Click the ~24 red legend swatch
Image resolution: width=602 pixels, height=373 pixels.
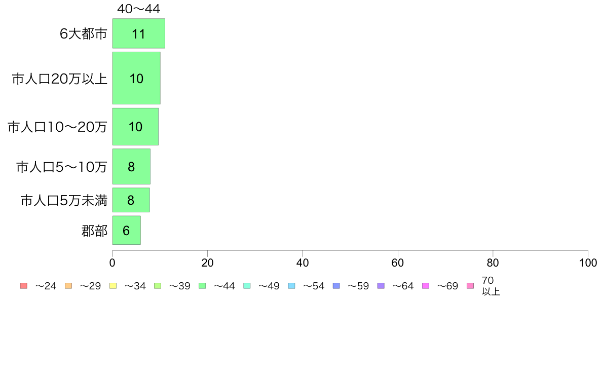click(x=24, y=286)
